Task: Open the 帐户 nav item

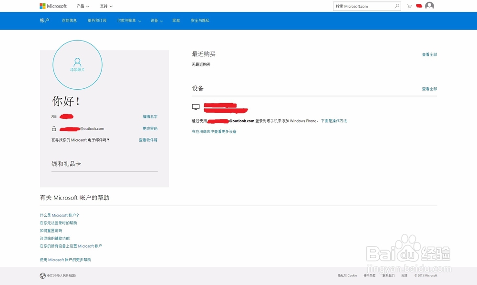Action: click(x=44, y=21)
